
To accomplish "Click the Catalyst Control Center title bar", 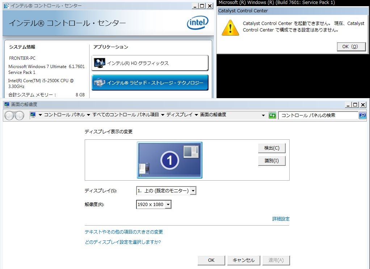I will point(293,10).
